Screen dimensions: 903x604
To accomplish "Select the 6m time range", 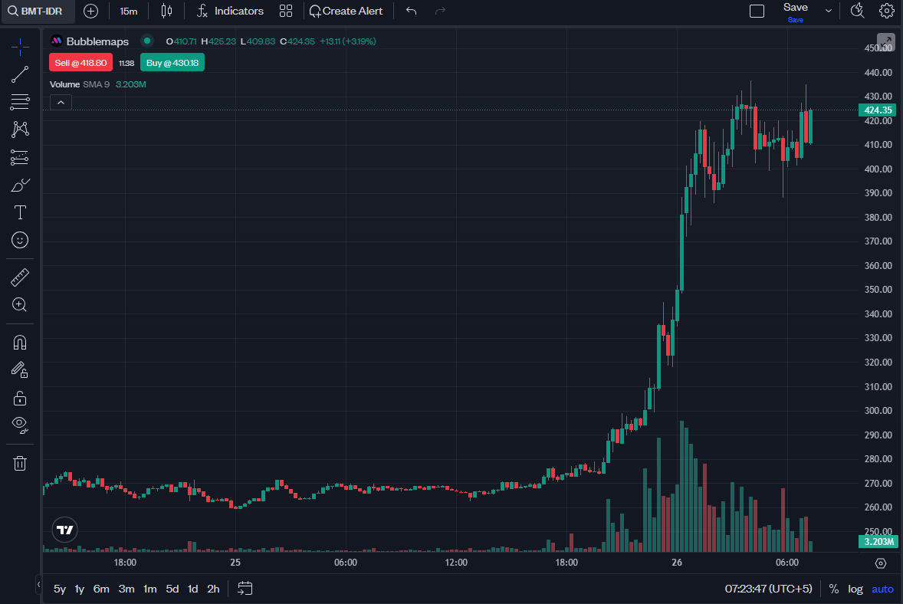I will pos(101,589).
